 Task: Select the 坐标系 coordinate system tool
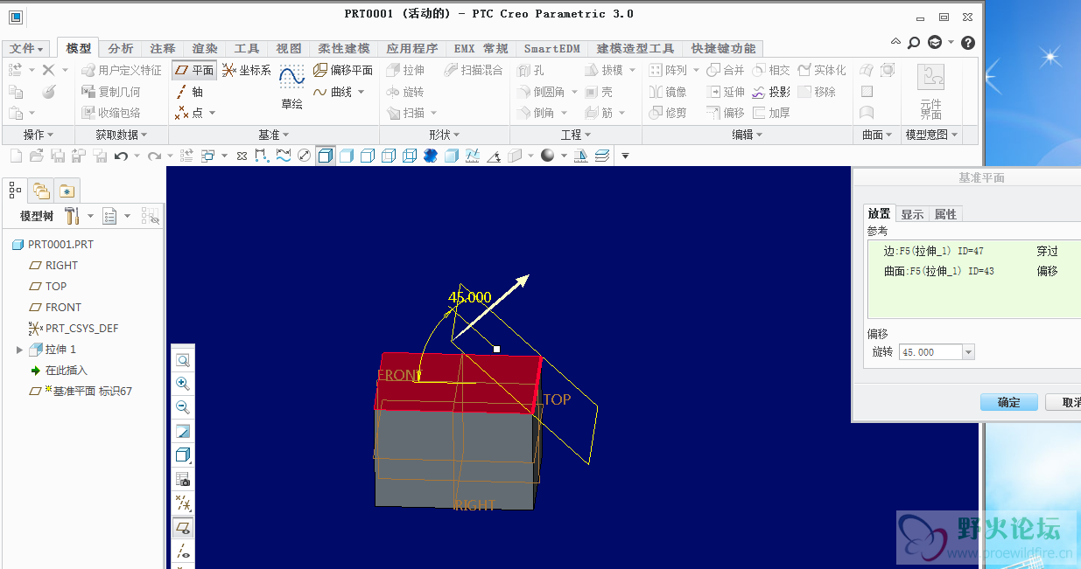point(247,70)
